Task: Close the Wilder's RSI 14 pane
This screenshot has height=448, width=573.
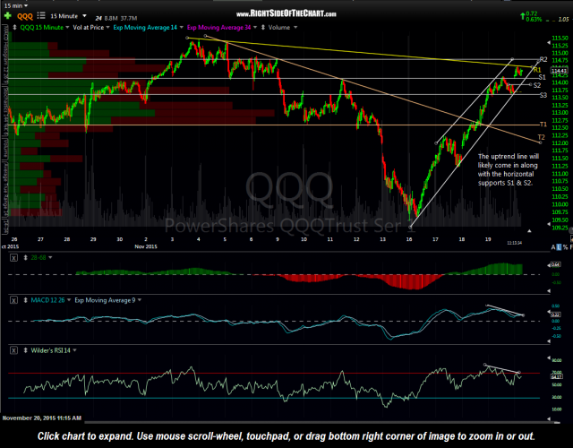Action: pos(13,350)
